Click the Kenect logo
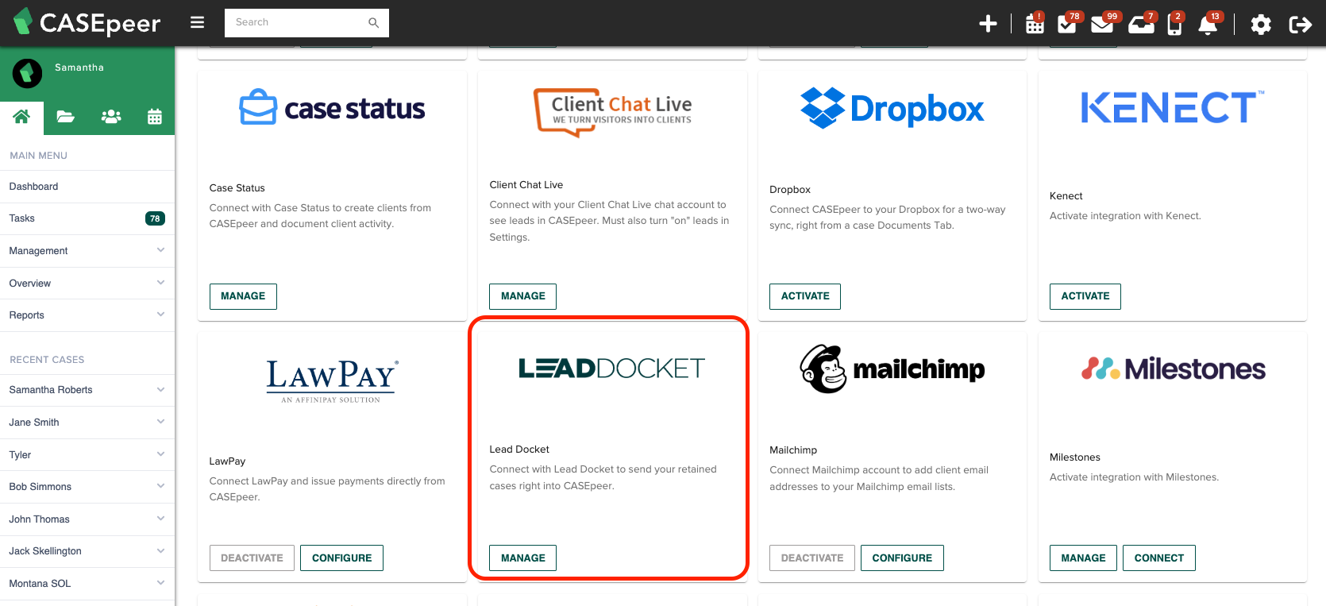 [1172, 107]
